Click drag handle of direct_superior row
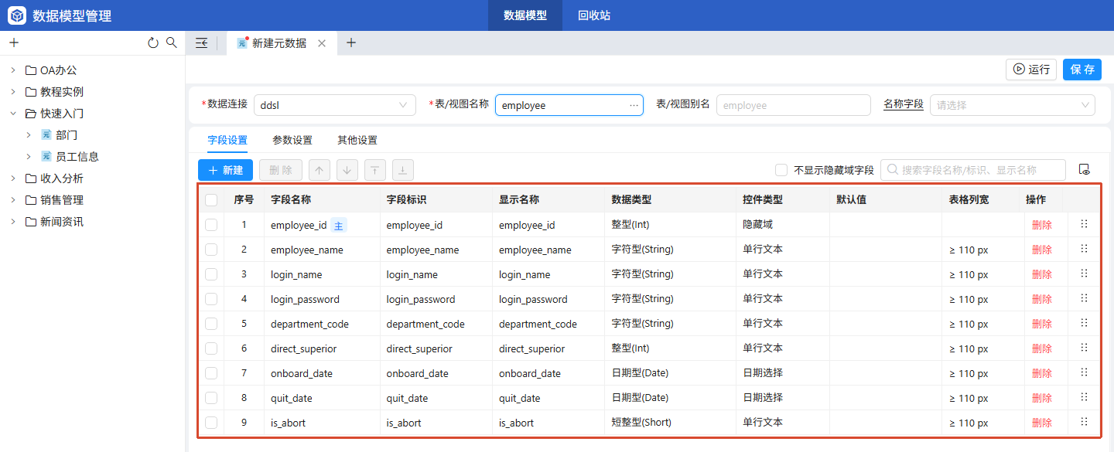 [1084, 348]
